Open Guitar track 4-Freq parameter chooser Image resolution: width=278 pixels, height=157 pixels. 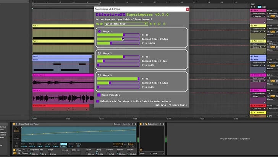click(258, 96)
